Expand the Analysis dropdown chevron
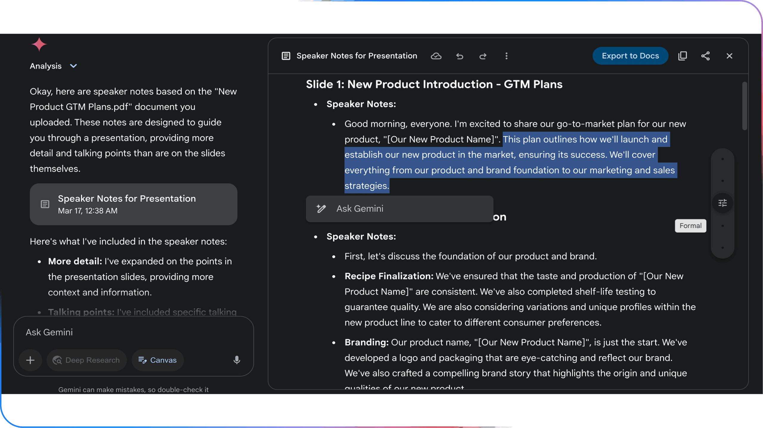This screenshot has height=428, width=763. (x=73, y=66)
